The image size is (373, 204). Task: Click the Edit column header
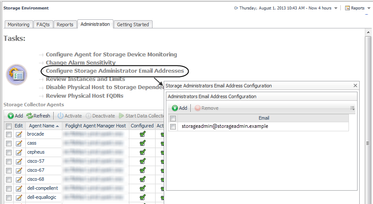point(19,126)
